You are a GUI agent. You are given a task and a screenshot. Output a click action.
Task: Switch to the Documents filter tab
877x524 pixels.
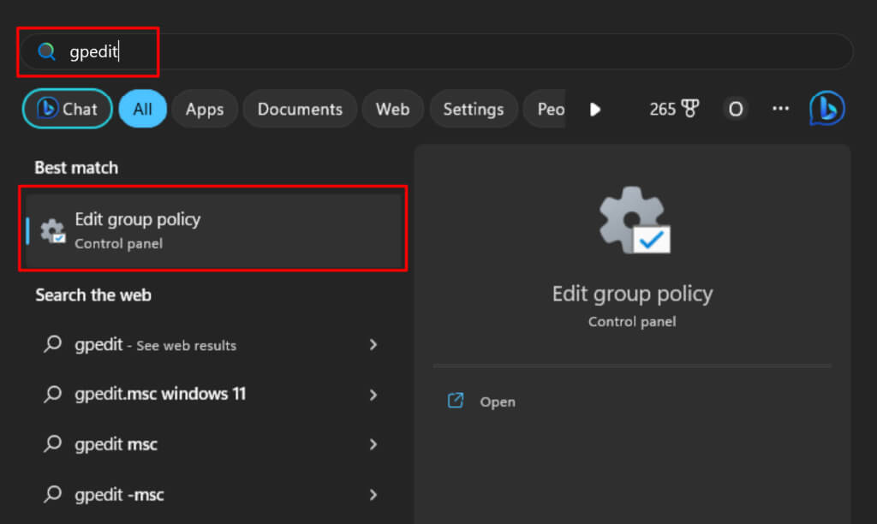point(300,109)
